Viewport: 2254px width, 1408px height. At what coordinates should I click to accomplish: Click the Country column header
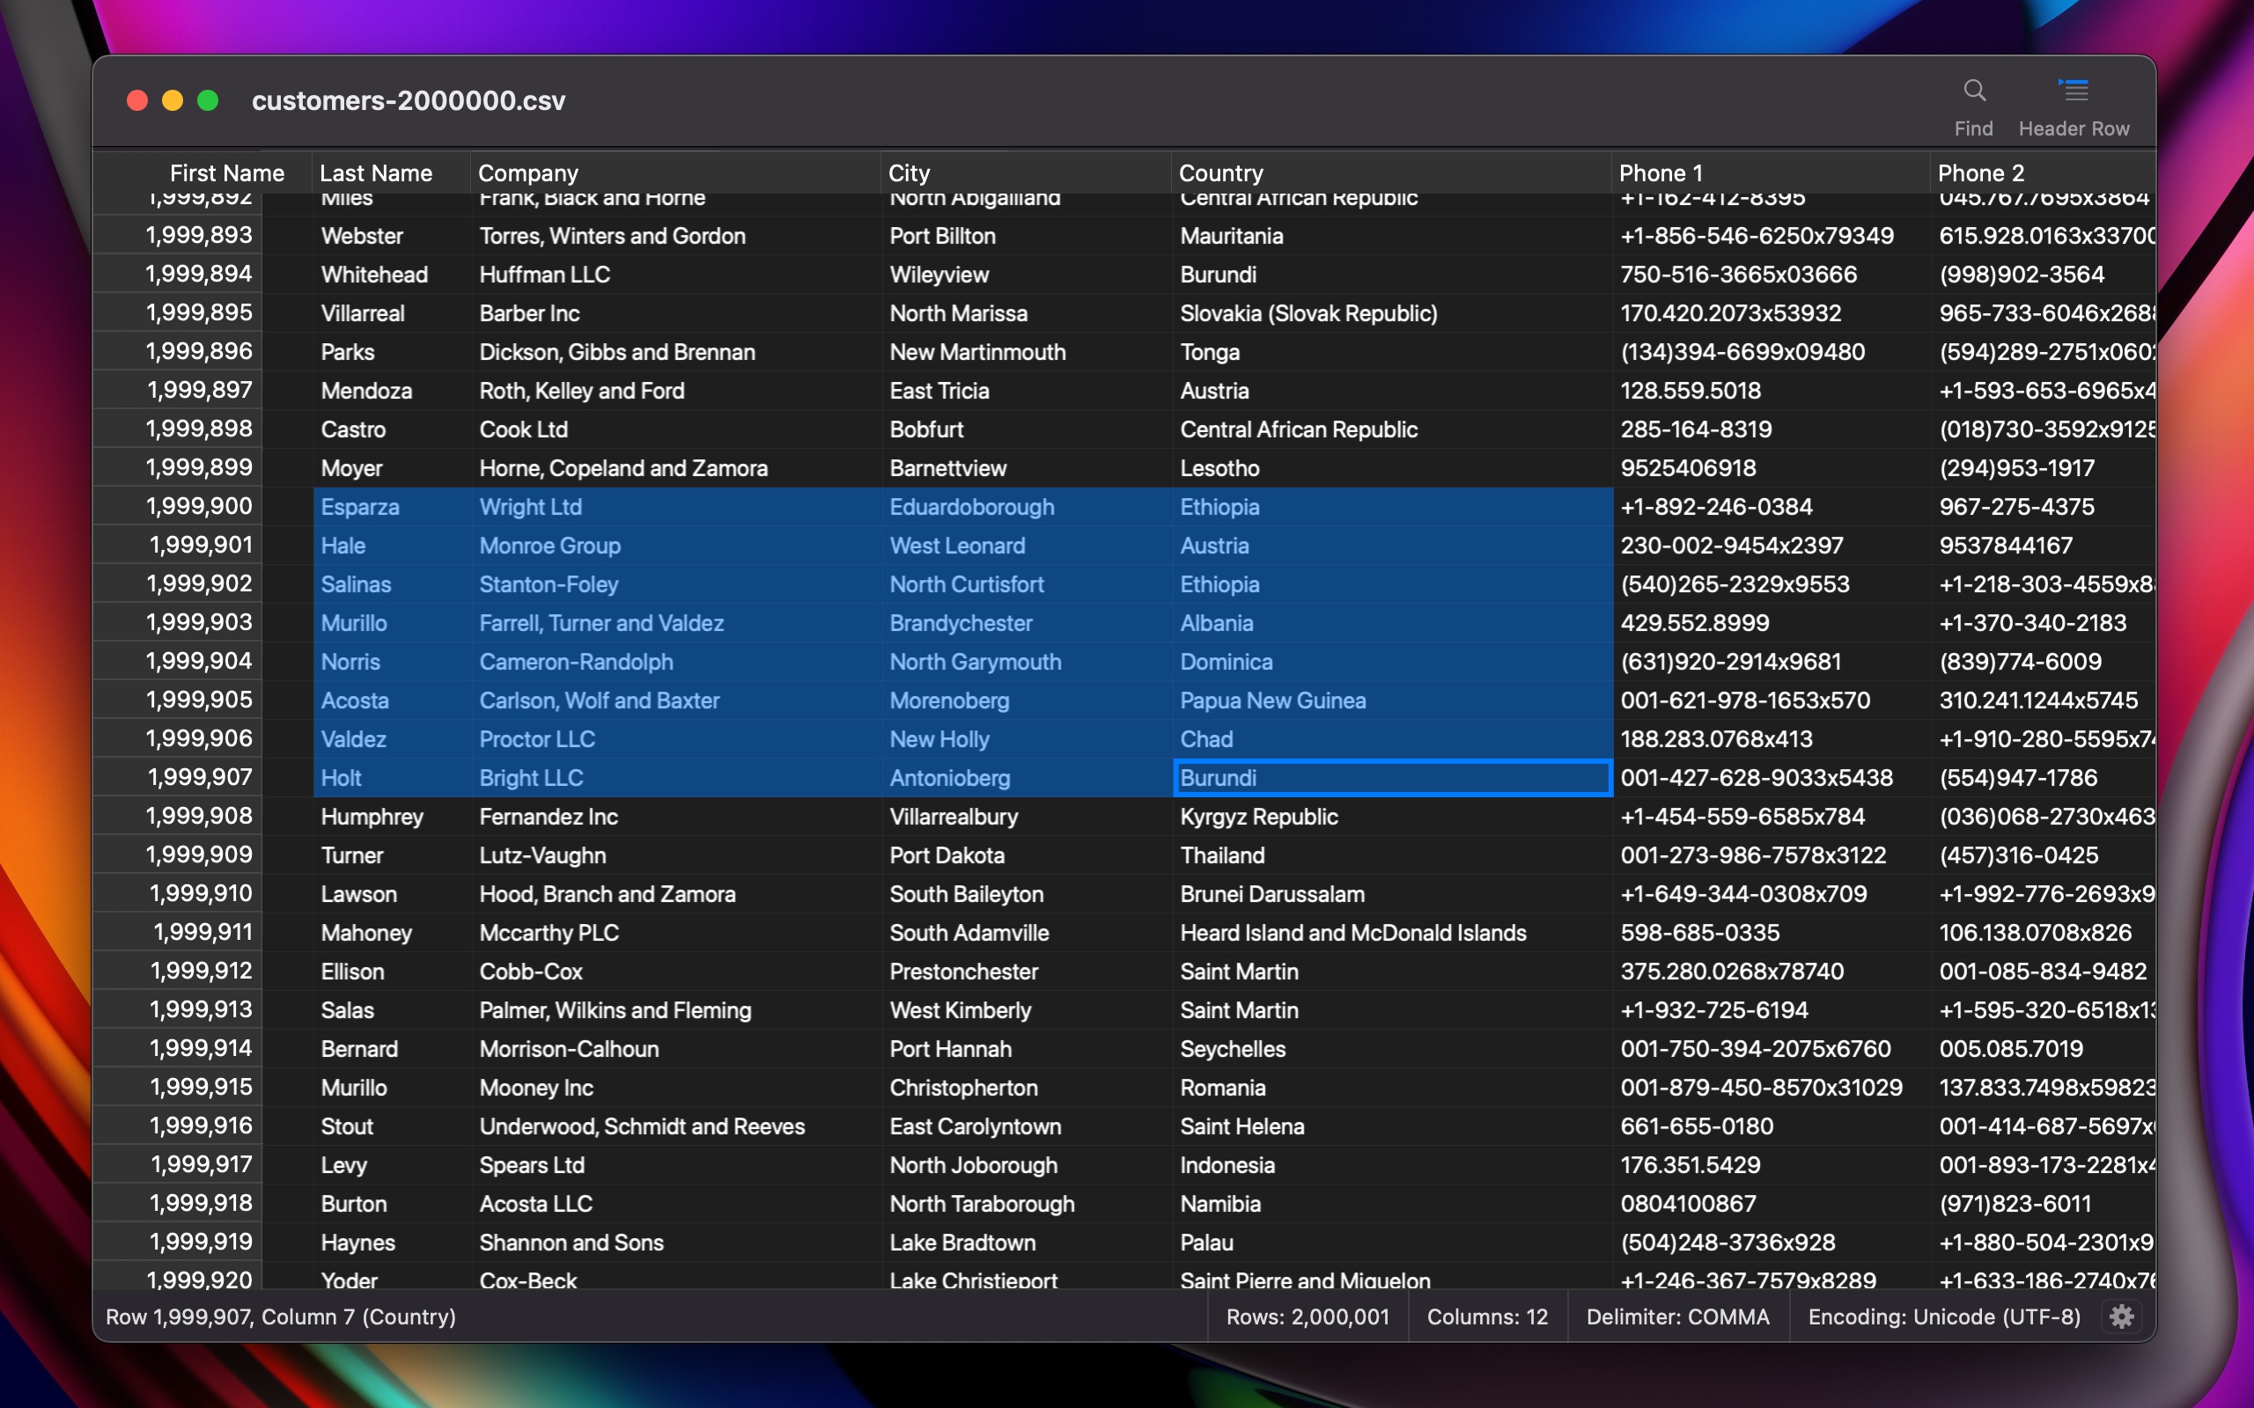click(1220, 173)
